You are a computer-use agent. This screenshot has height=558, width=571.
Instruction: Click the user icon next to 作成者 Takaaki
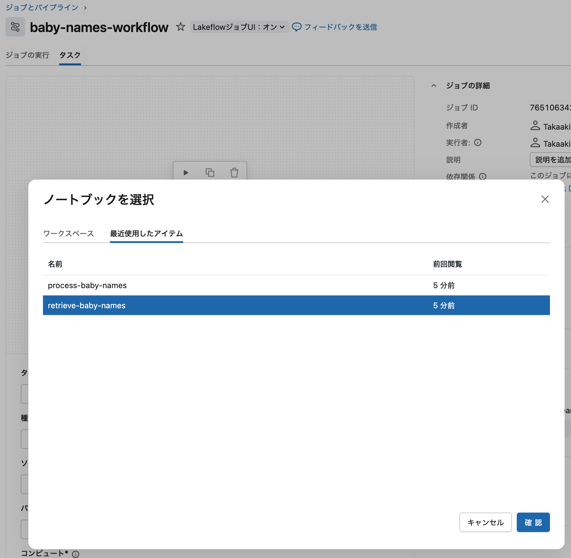pyautogui.click(x=535, y=126)
